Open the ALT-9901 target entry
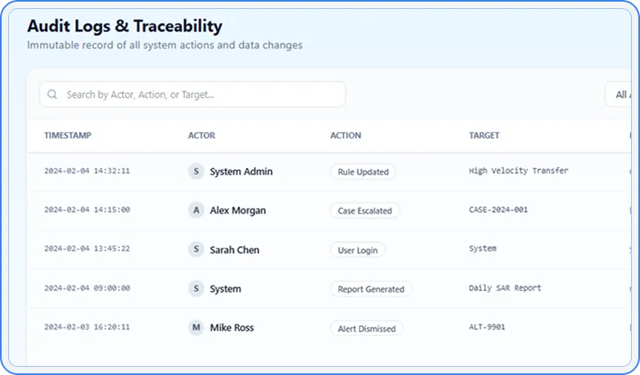 coord(487,327)
